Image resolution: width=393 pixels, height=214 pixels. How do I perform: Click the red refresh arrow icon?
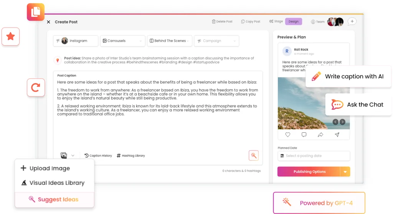(36, 88)
